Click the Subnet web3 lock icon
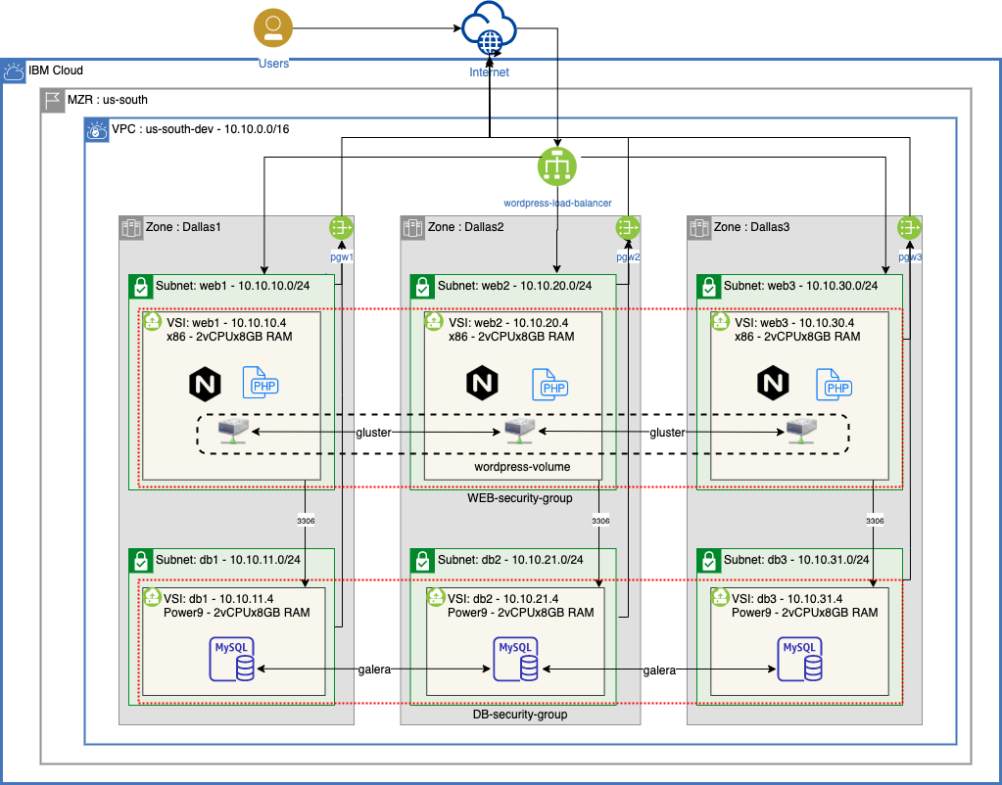 point(709,287)
